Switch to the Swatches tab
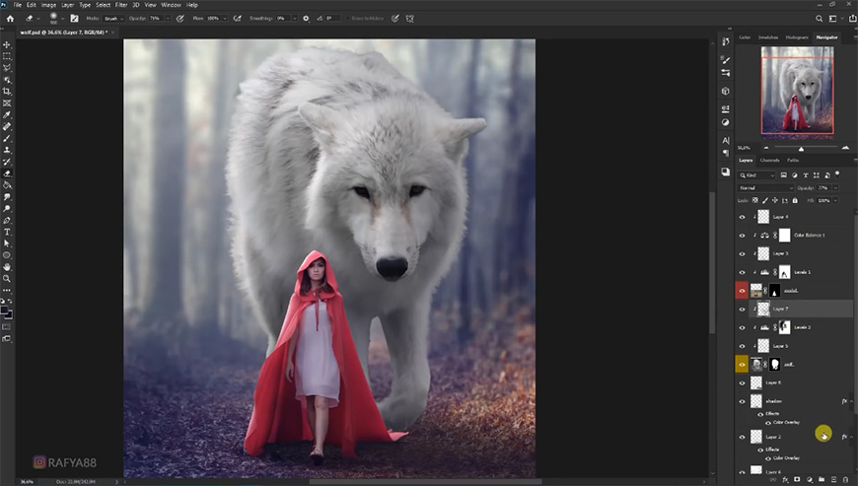The image size is (858, 486). (768, 37)
